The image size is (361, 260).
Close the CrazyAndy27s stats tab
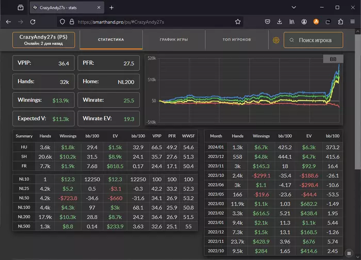tap(98, 8)
